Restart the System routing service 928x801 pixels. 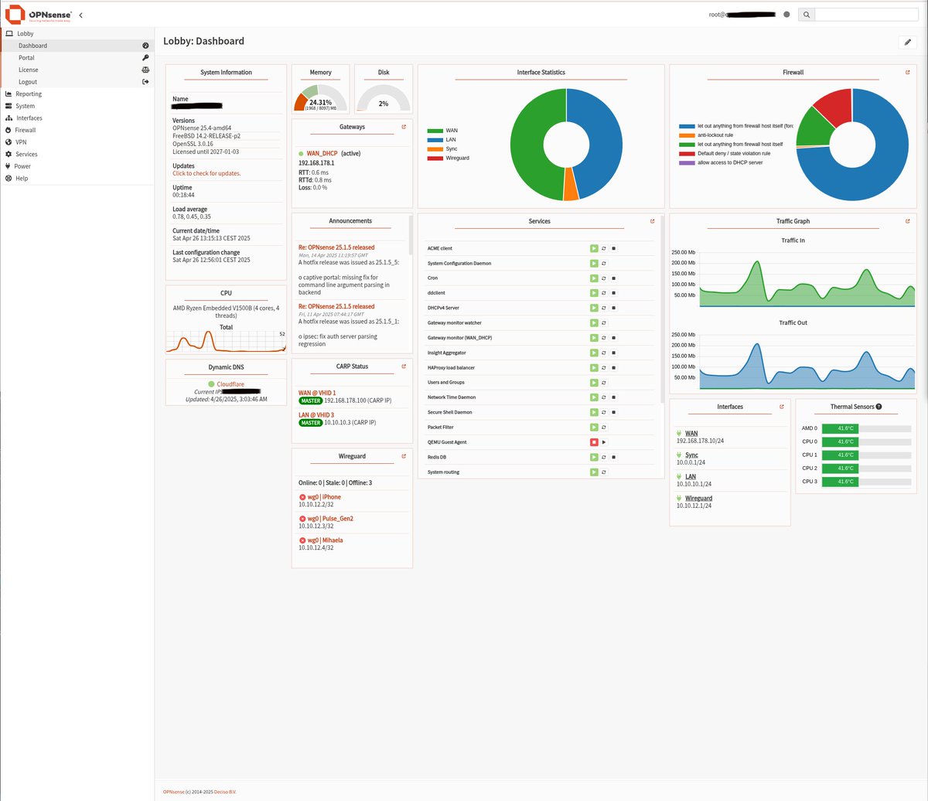click(x=604, y=472)
